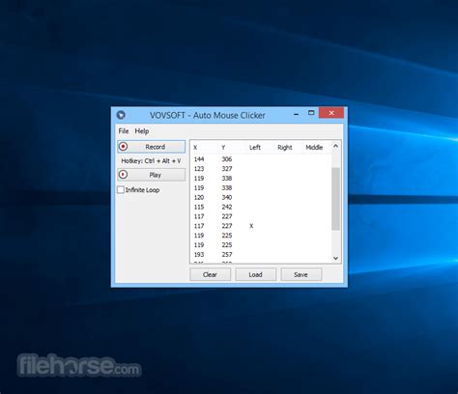This screenshot has height=394, width=458.
Task: Select the row with X value 144
Action: pyautogui.click(x=261, y=159)
